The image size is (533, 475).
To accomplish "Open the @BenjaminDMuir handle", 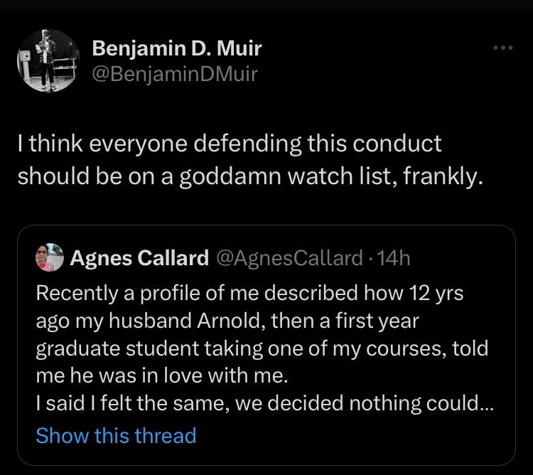I will point(176,73).
